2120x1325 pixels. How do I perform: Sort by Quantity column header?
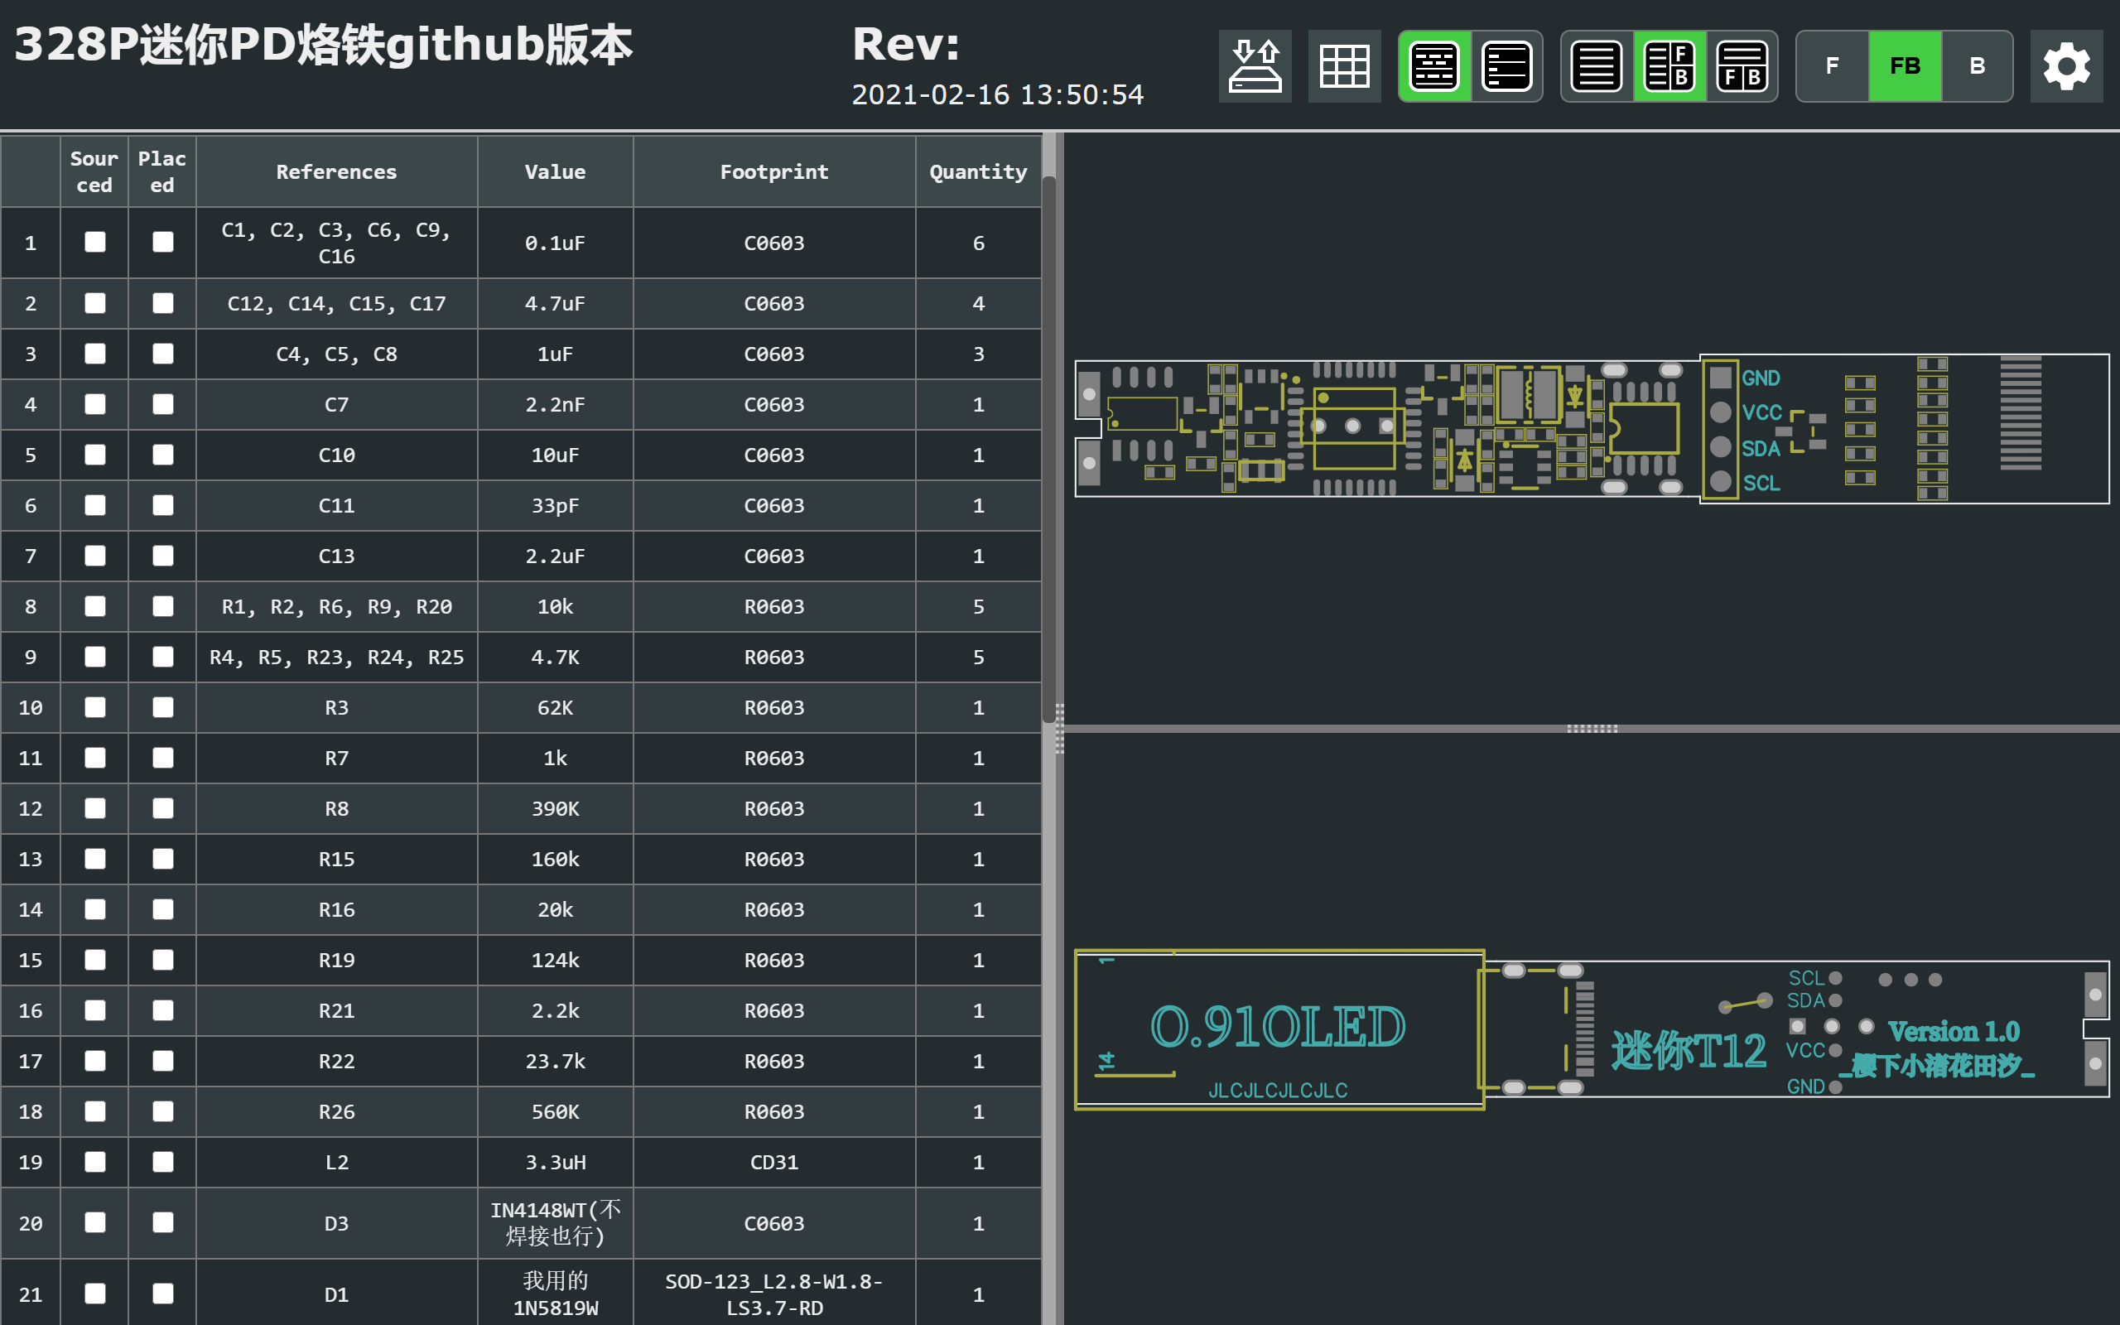click(x=978, y=171)
